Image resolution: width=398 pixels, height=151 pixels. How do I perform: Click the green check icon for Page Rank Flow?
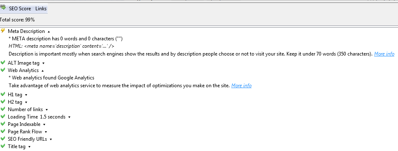coord(3,131)
